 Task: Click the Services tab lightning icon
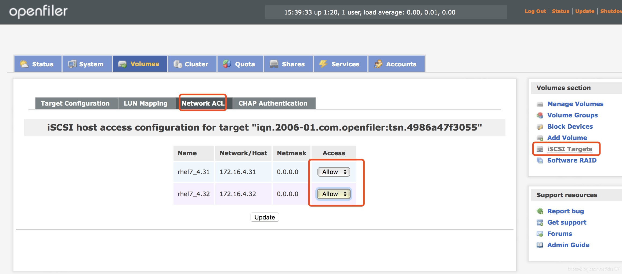(323, 64)
